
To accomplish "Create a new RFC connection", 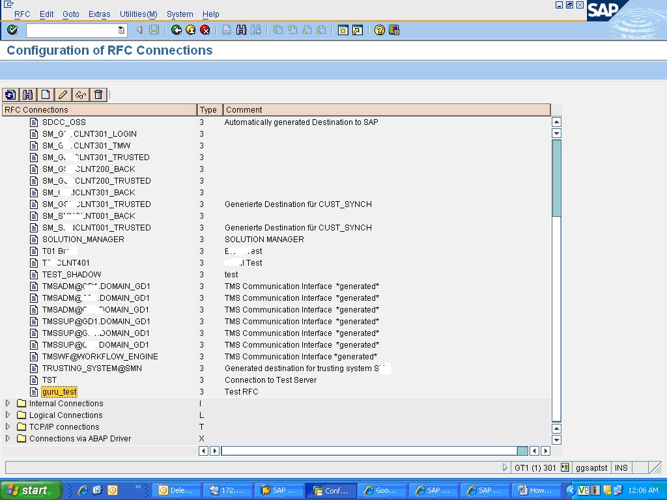I will click(45, 94).
